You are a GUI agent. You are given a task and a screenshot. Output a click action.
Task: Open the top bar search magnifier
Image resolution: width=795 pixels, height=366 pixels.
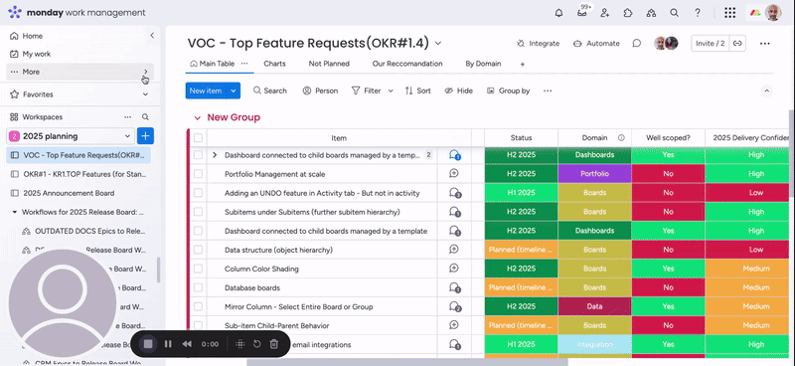point(674,13)
